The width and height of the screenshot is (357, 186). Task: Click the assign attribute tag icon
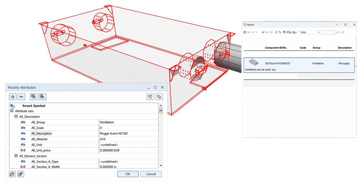pos(150,97)
